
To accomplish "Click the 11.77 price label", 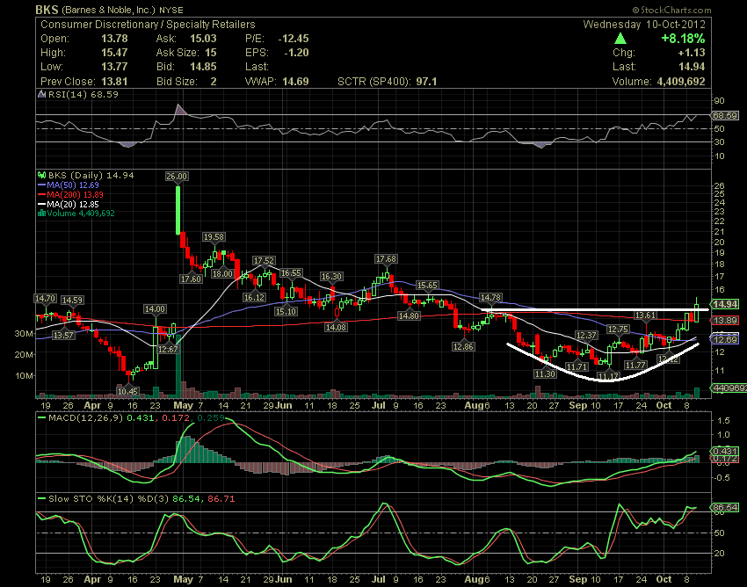I will tap(635, 365).
